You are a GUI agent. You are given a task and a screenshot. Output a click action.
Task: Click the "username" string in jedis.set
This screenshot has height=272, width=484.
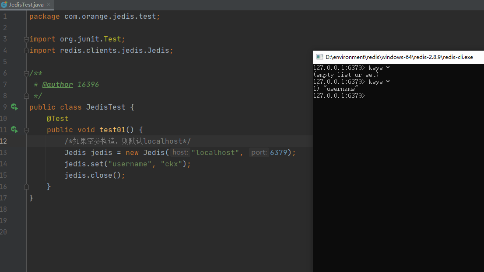[x=130, y=164]
